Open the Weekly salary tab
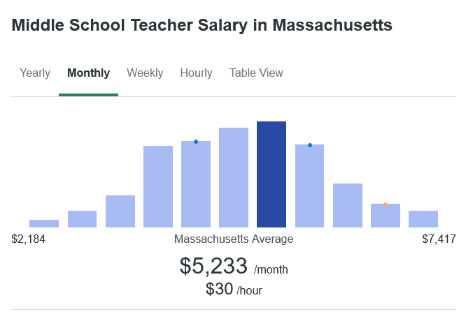The image size is (466, 314). point(145,73)
